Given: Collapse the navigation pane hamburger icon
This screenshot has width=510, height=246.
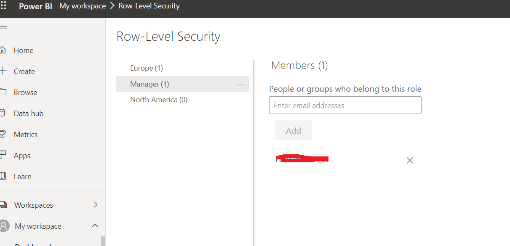Looking at the screenshot, I should (3, 29).
